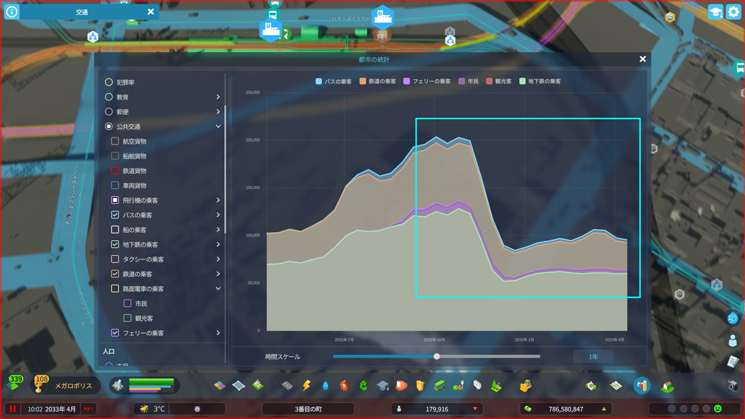Click the メガロポリス milestone button
Image resolution: width=745 pixels, height=419 pixels.
coord(61,385)
